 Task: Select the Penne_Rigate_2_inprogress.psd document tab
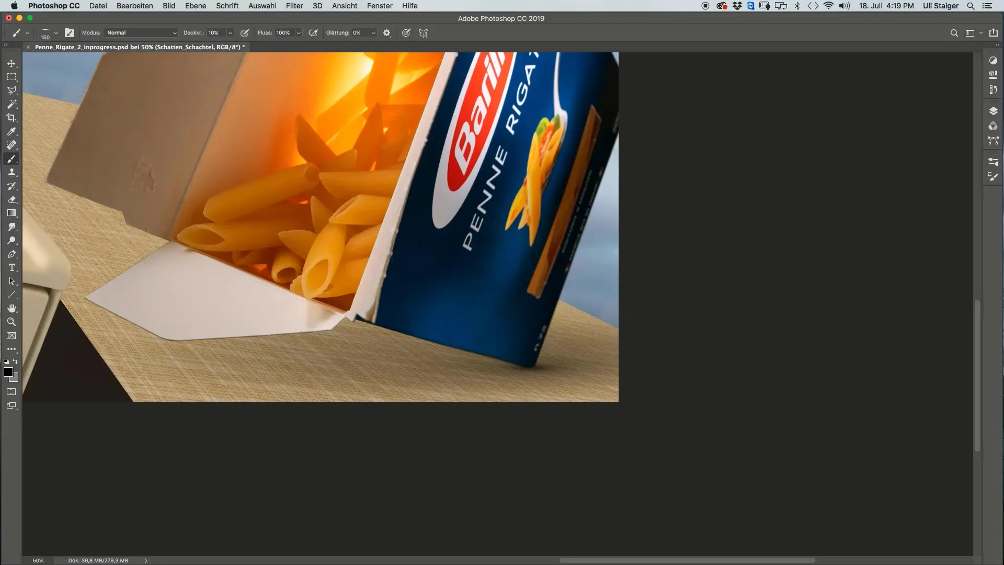(x=140, y=47)
